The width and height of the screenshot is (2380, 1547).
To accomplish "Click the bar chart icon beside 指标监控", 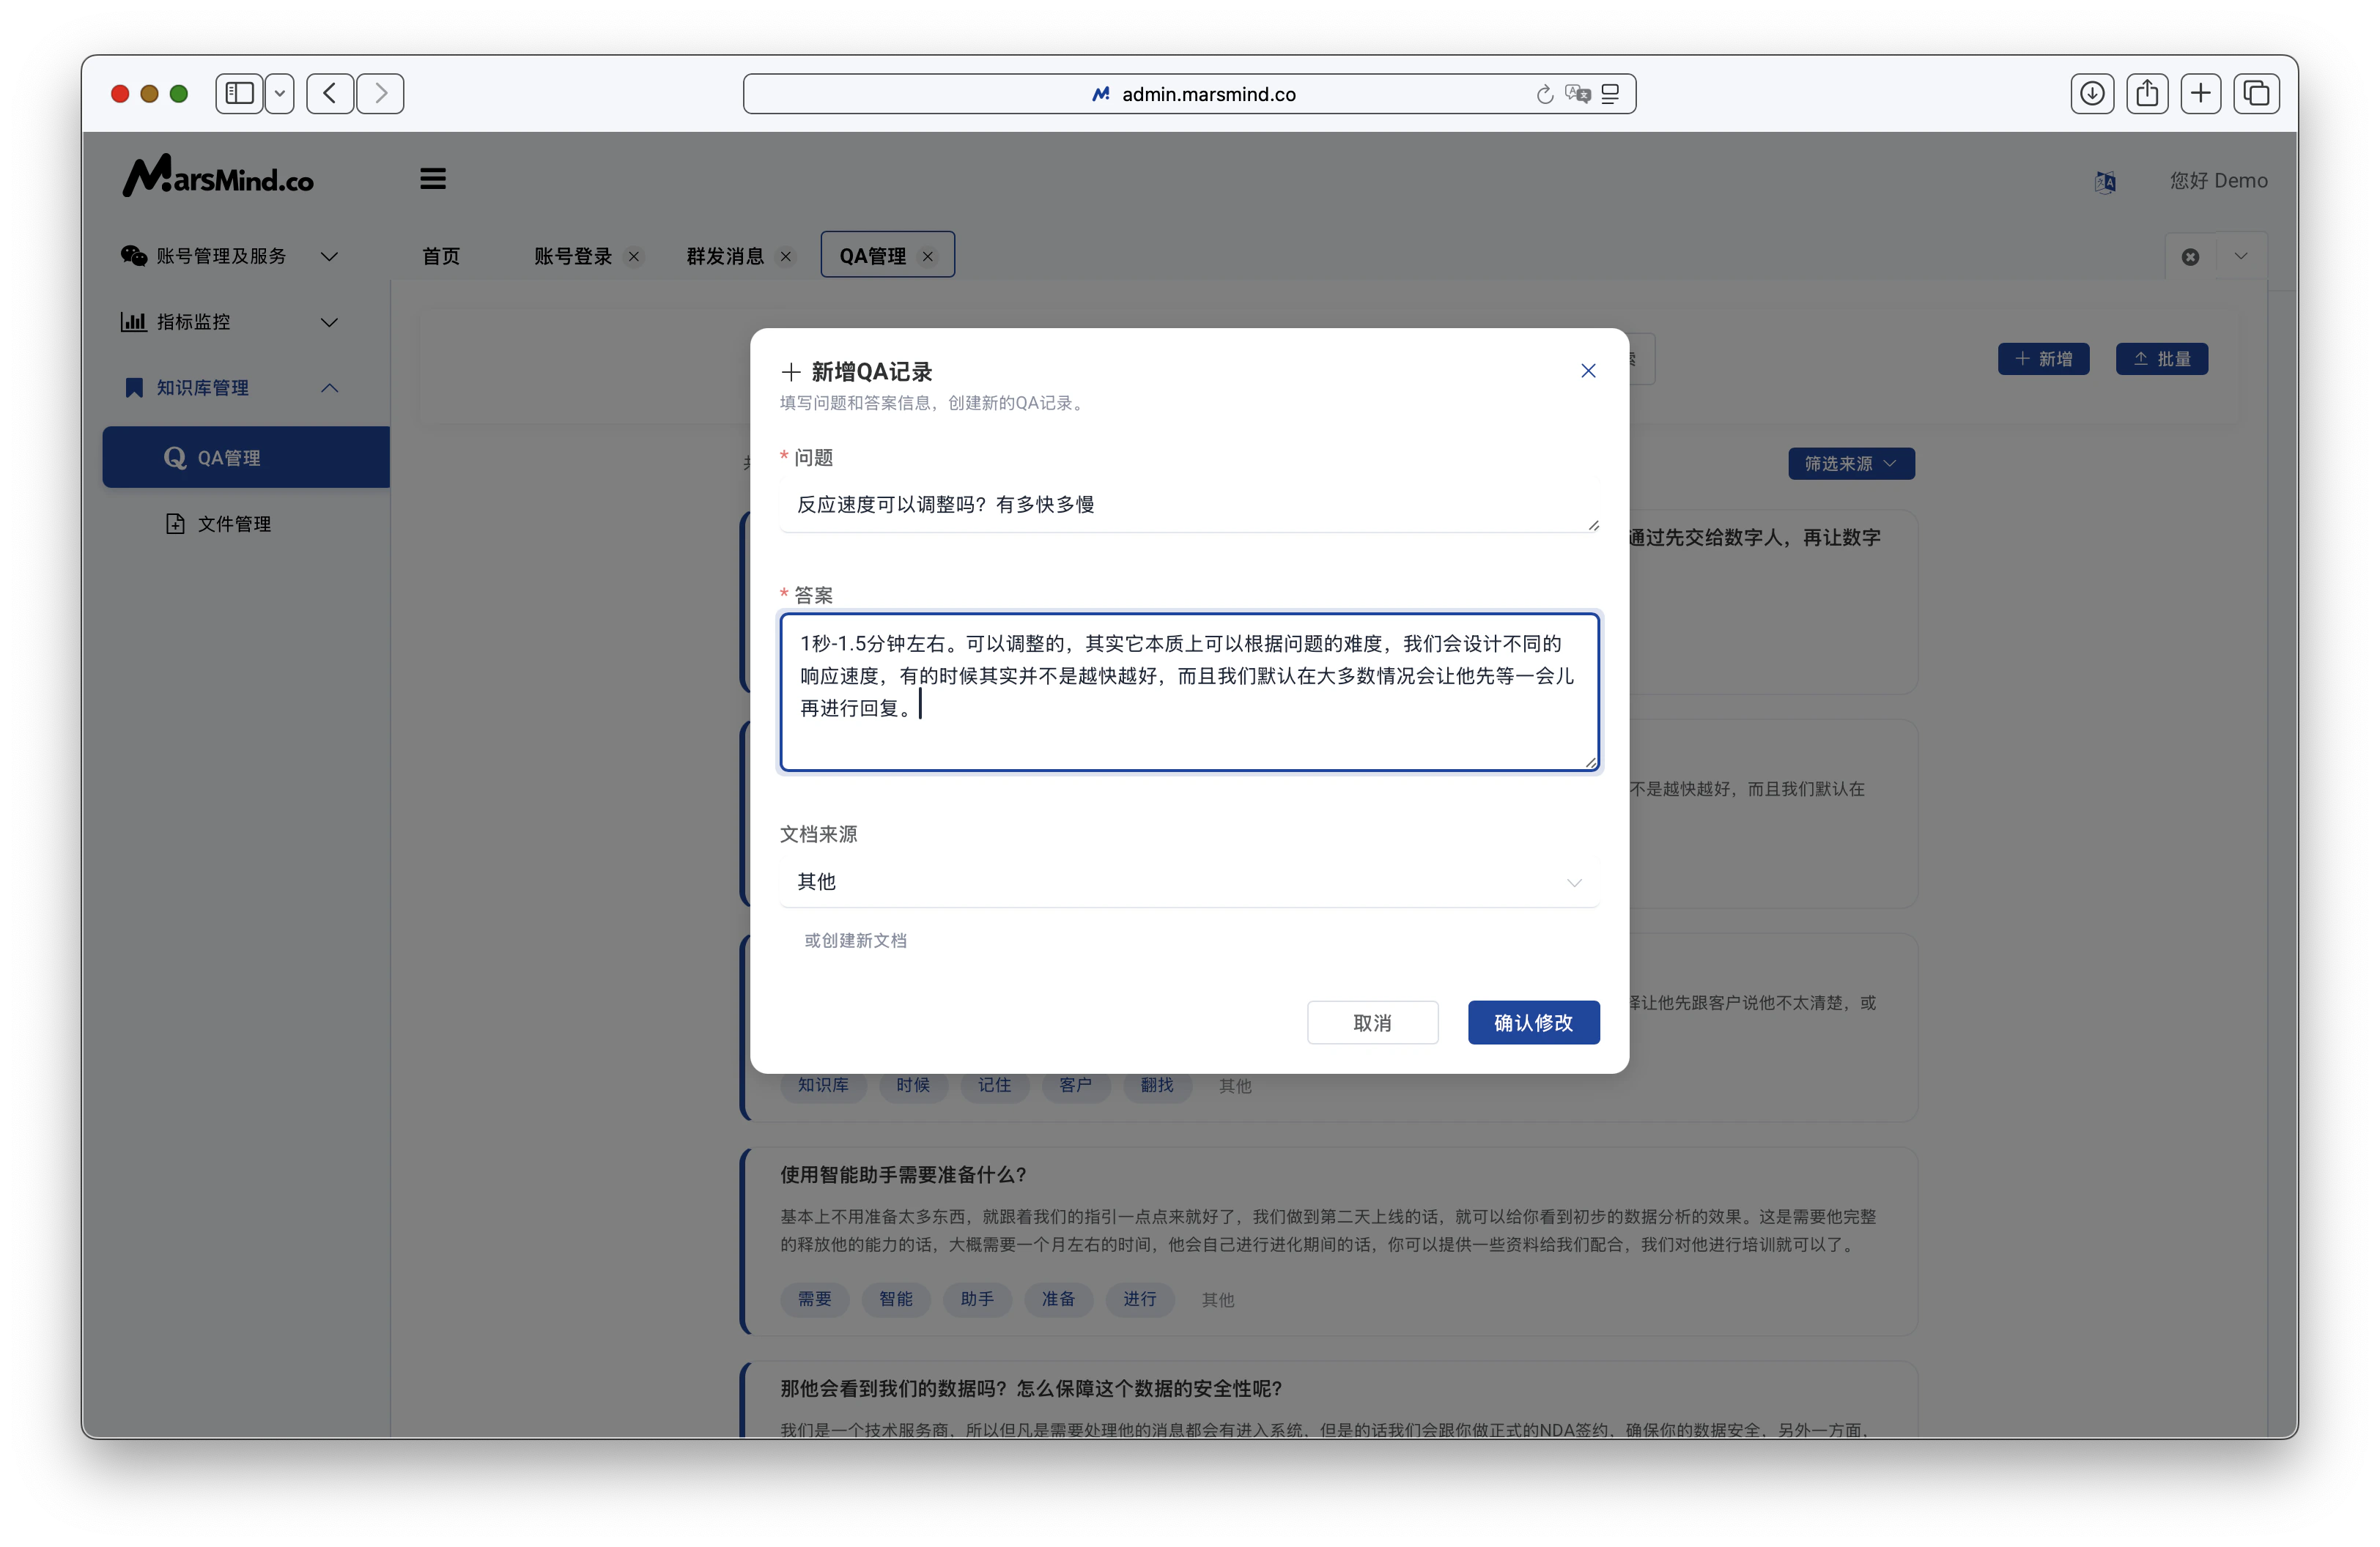I will (x=133, y=321).
